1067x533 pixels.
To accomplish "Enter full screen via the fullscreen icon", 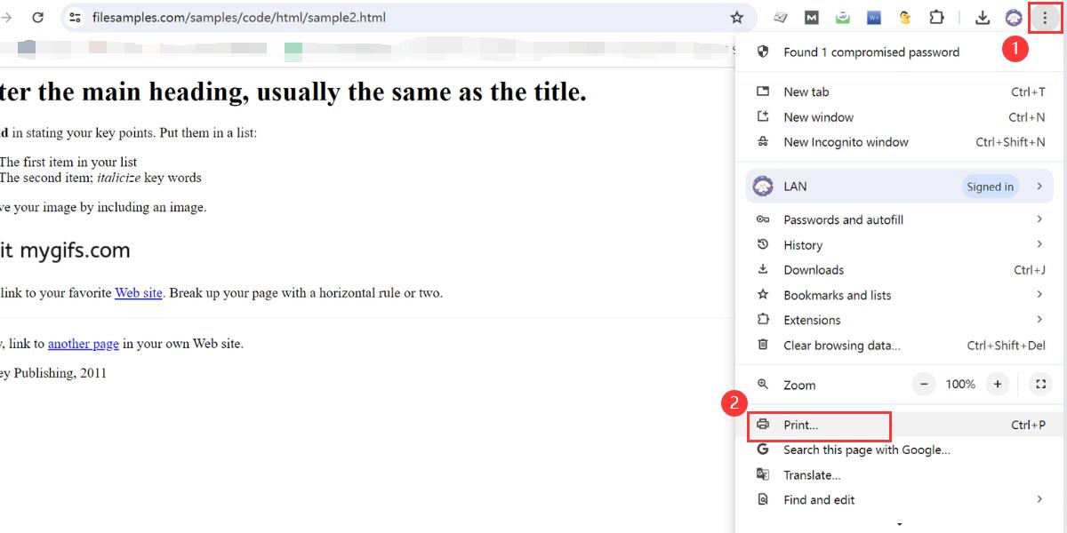I will [1040, 384].
